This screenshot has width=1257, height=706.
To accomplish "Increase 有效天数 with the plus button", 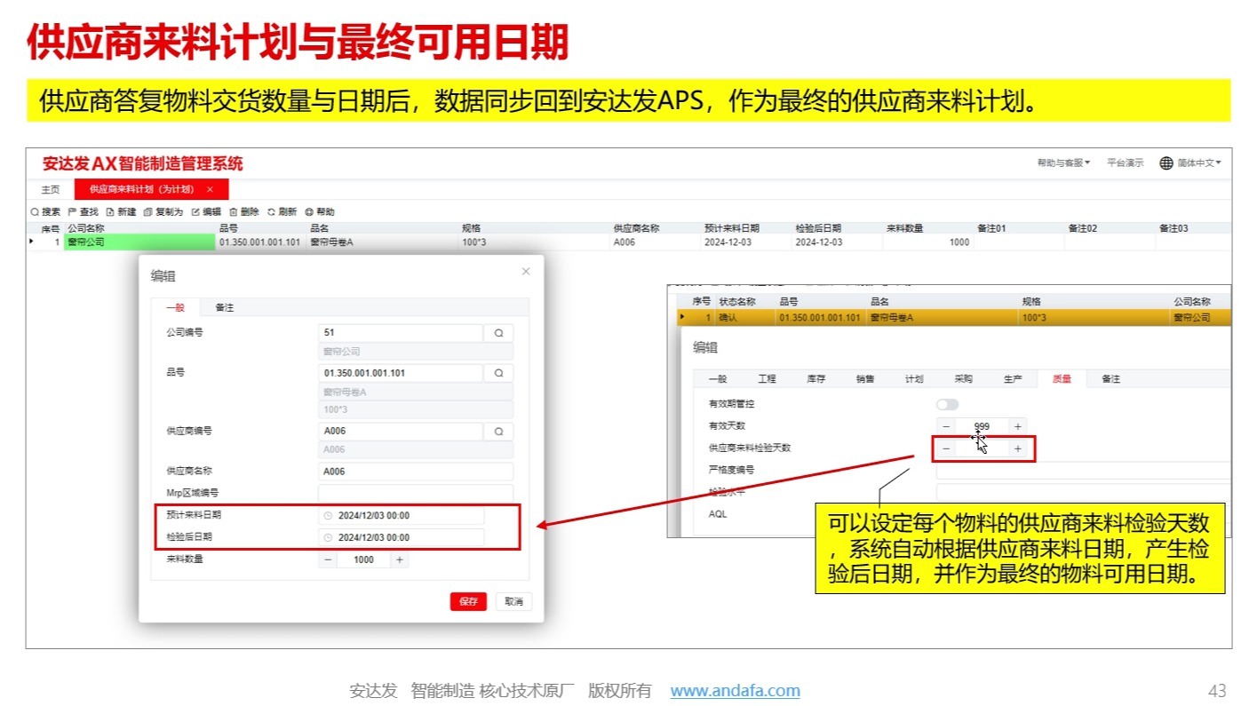I will [x=1018, y=426].
